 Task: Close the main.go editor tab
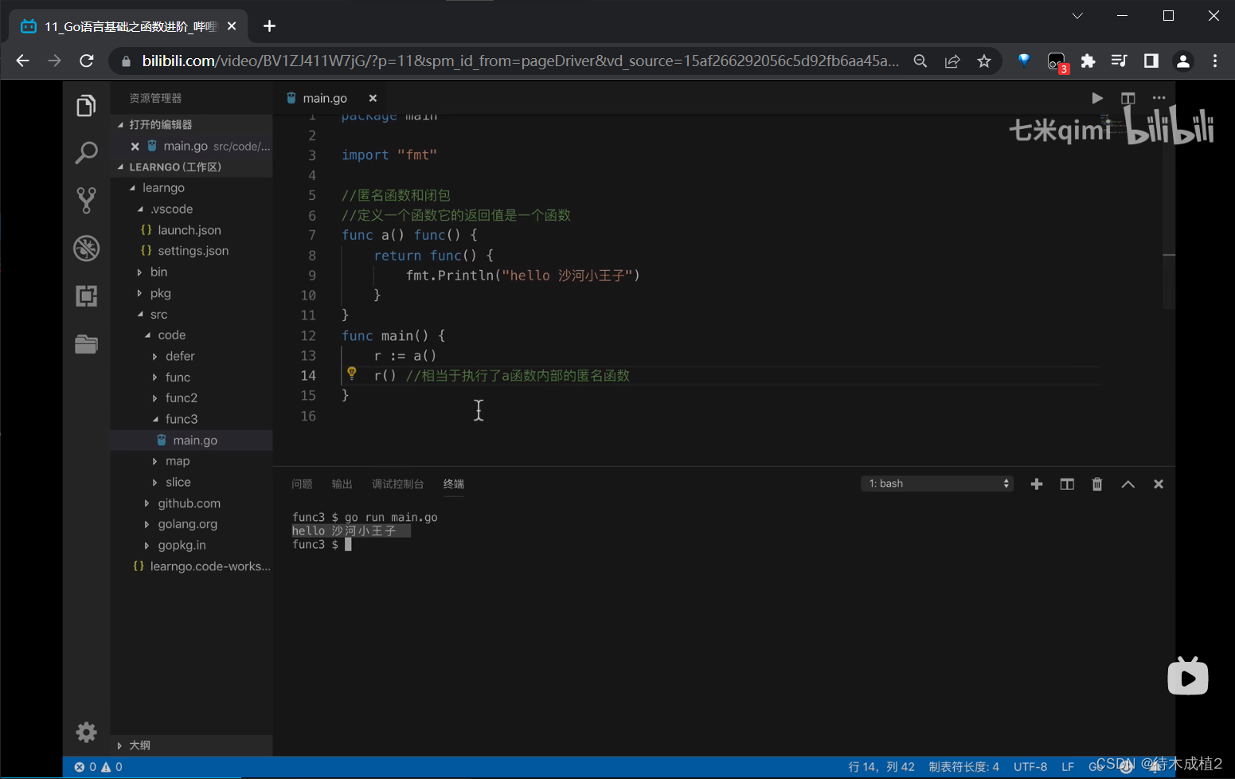coord(373,98)
